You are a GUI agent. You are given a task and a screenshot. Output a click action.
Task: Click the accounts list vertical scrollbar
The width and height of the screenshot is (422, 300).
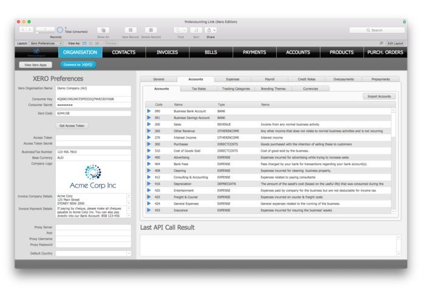[x=393, y=161]
